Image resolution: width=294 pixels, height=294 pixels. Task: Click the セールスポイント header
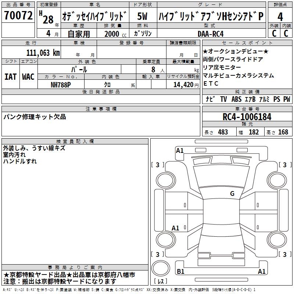tap(247, 43)
